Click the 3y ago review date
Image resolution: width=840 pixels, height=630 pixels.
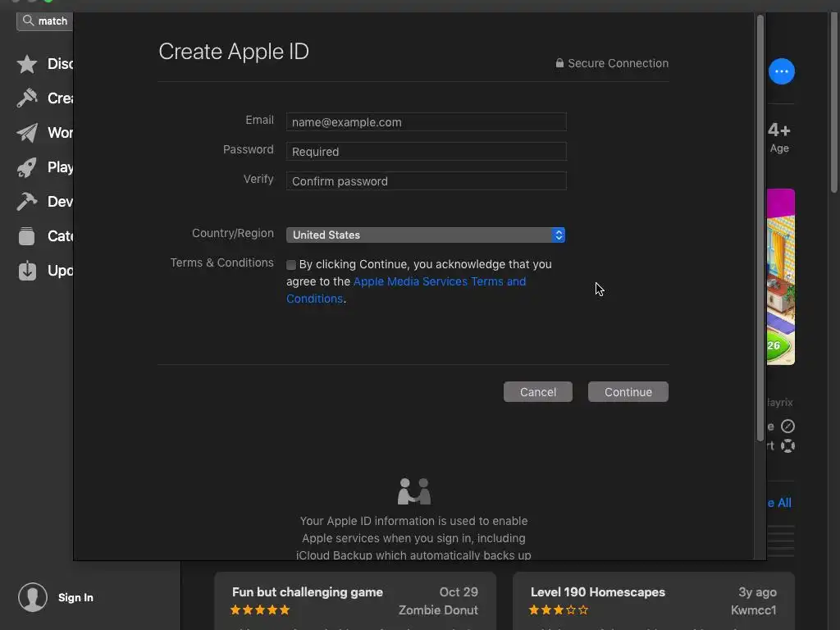click(757, 592)
